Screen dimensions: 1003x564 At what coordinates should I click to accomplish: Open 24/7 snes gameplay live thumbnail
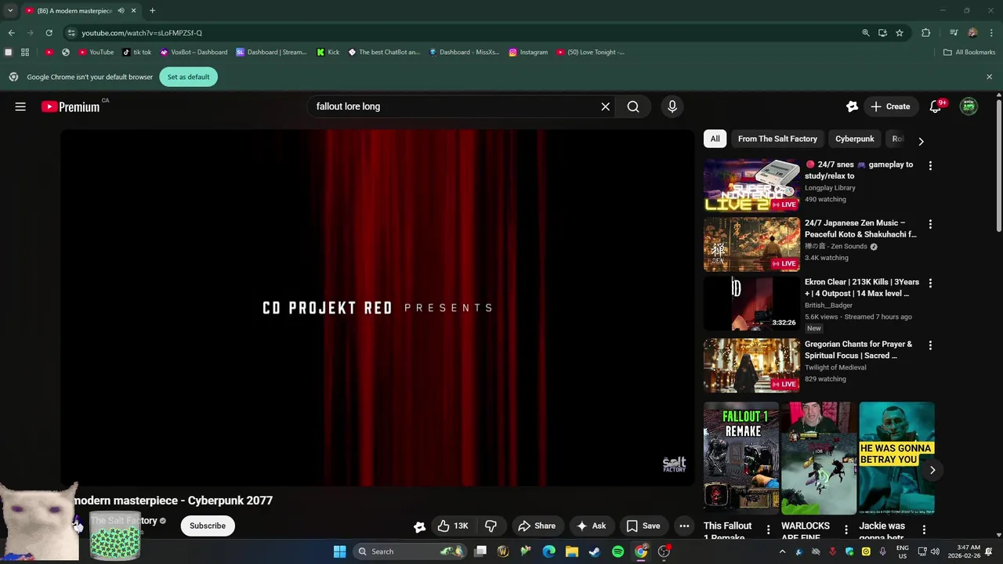pyautogui.click(x=751, y=186)
